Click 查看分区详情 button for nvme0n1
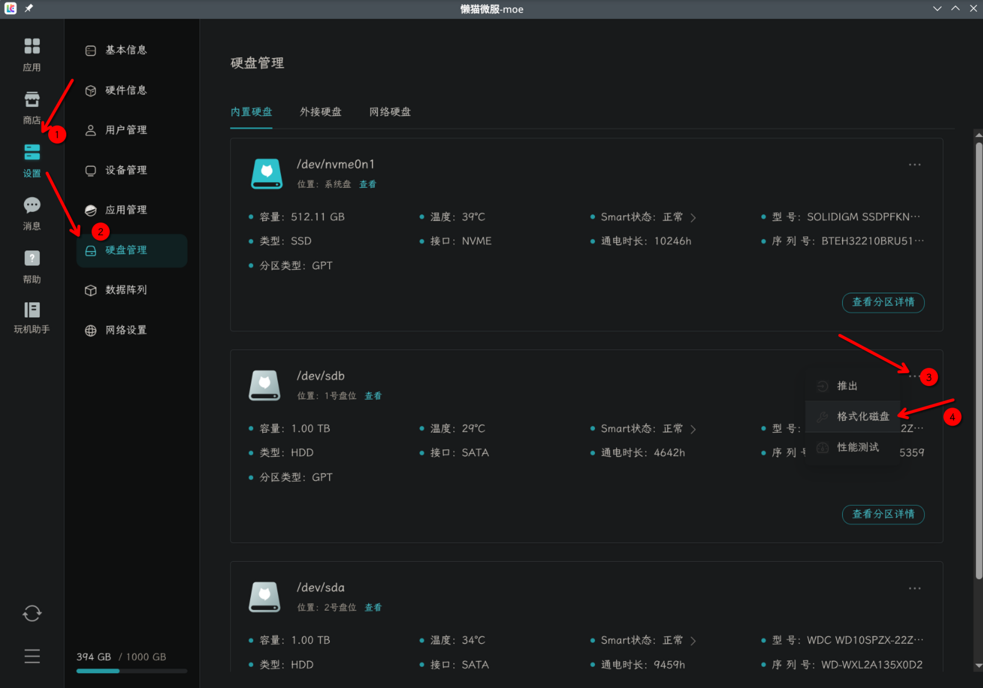The width and height of the screenshot is (983, 688). click(x=883, y=302)
